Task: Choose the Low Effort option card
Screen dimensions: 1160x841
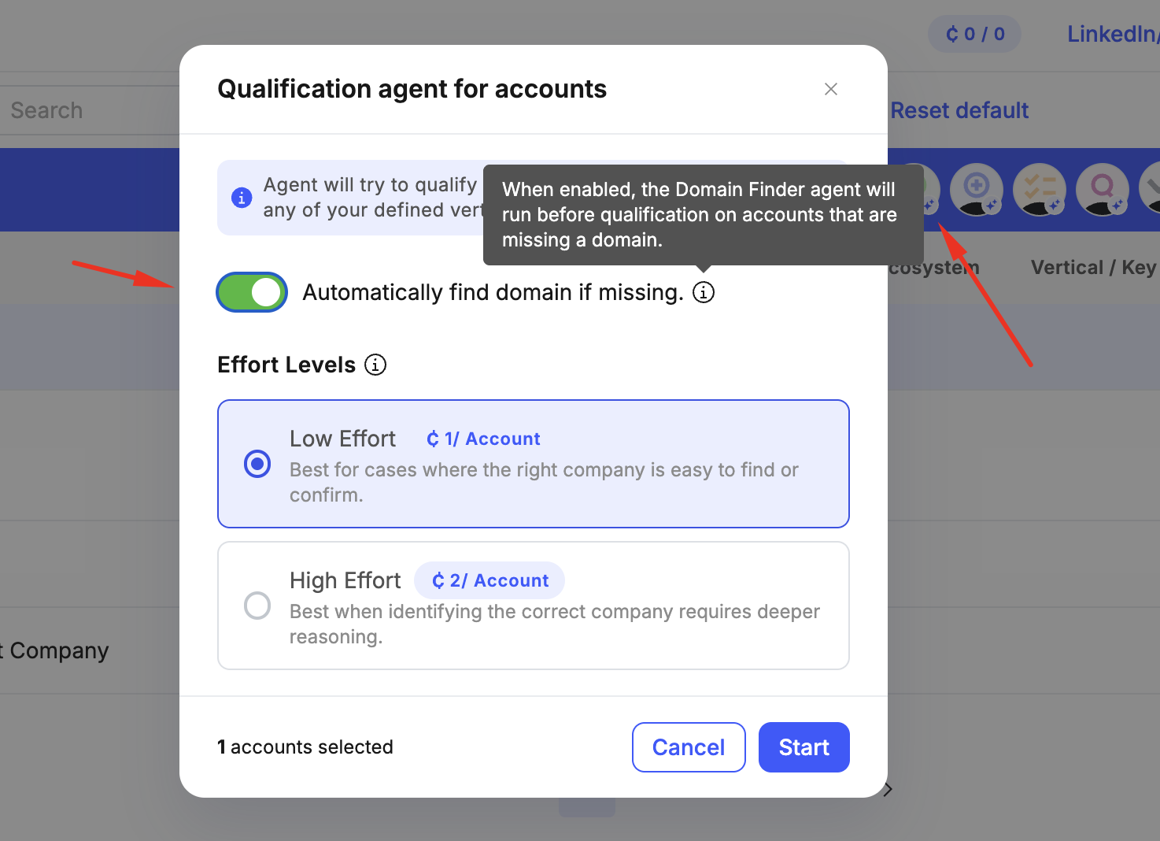Action: [534, 464]
